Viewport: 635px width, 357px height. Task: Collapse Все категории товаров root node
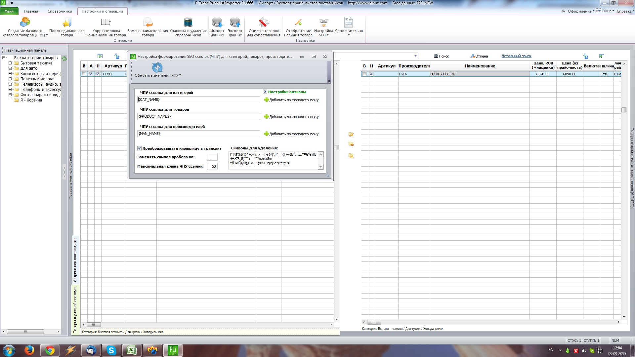point(4,58)
